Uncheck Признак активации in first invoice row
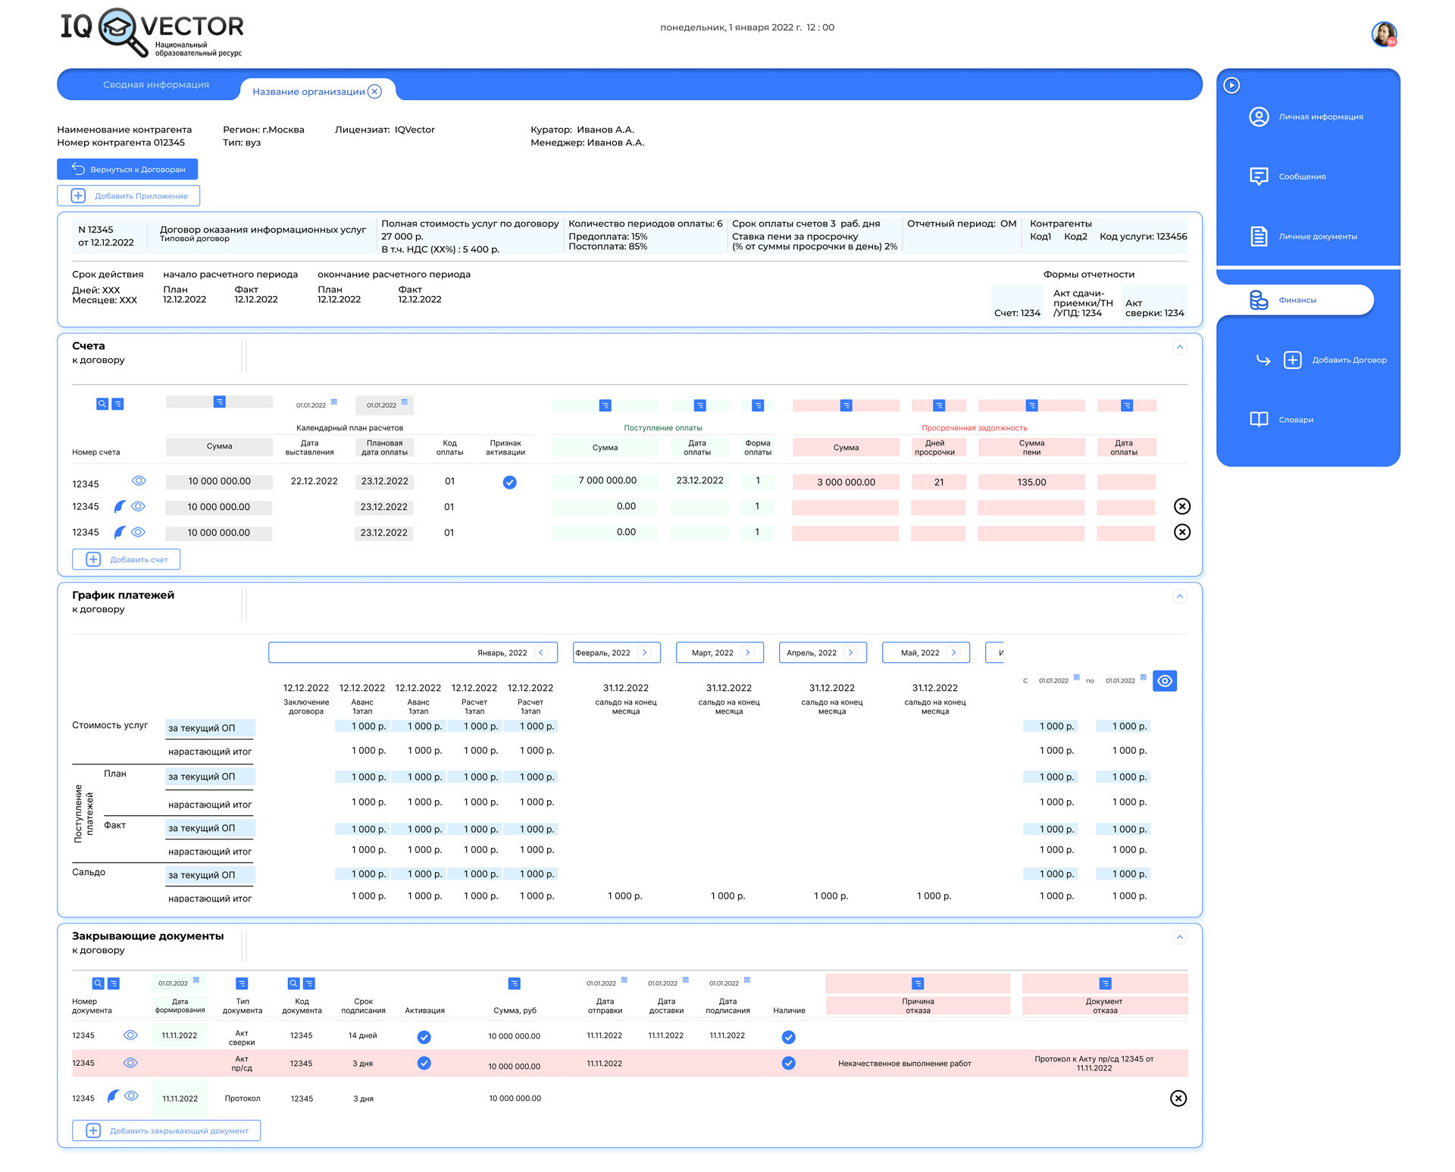The image size is (1455, 1172). pos(509,482)
